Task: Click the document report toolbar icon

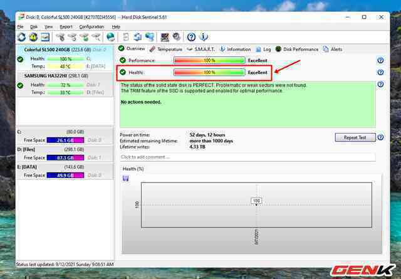Action: coord(125,38)
